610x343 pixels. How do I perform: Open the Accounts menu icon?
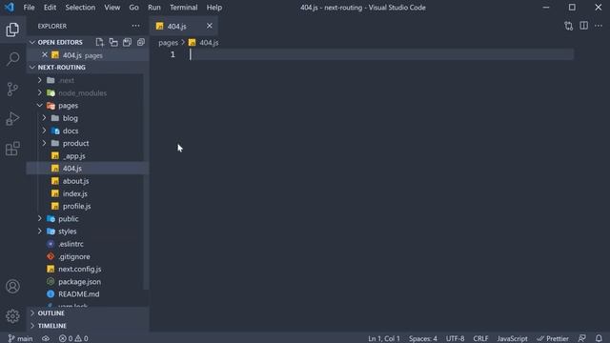coord(12,287)
